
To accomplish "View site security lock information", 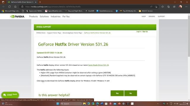I will coord(22,7).
